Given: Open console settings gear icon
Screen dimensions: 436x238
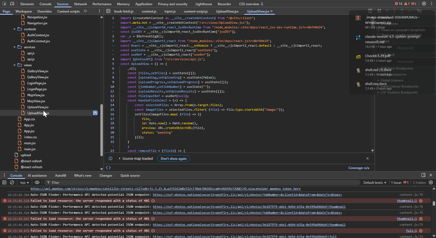Looking at the screenshot, I should (431, 182).
